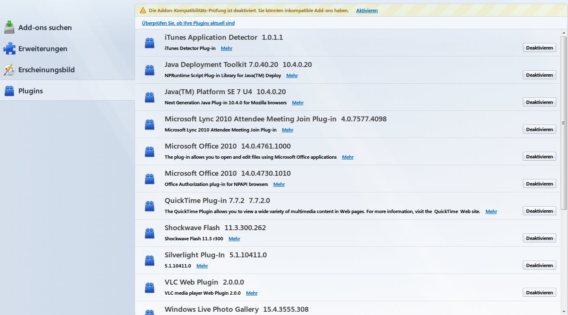Viewport: 568px width, 315px height.
Task: Select the iTunes Application Detector title text
Action: click(x=211, y=37)
